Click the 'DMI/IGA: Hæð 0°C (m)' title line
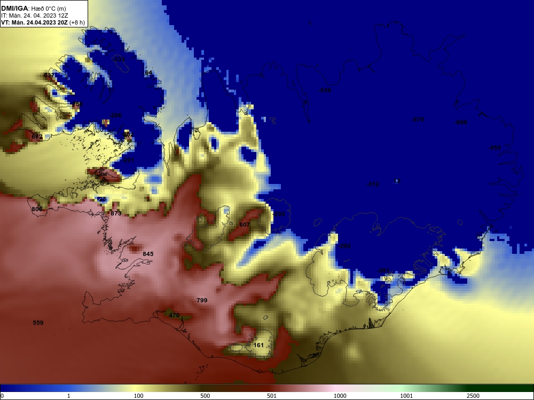The image size is (534, 400). coord(33,9)
